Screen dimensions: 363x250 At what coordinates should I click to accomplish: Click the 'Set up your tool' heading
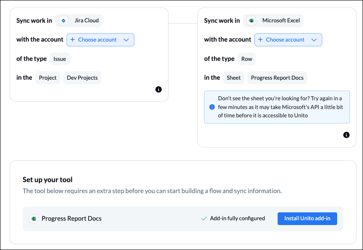[47, 180]
